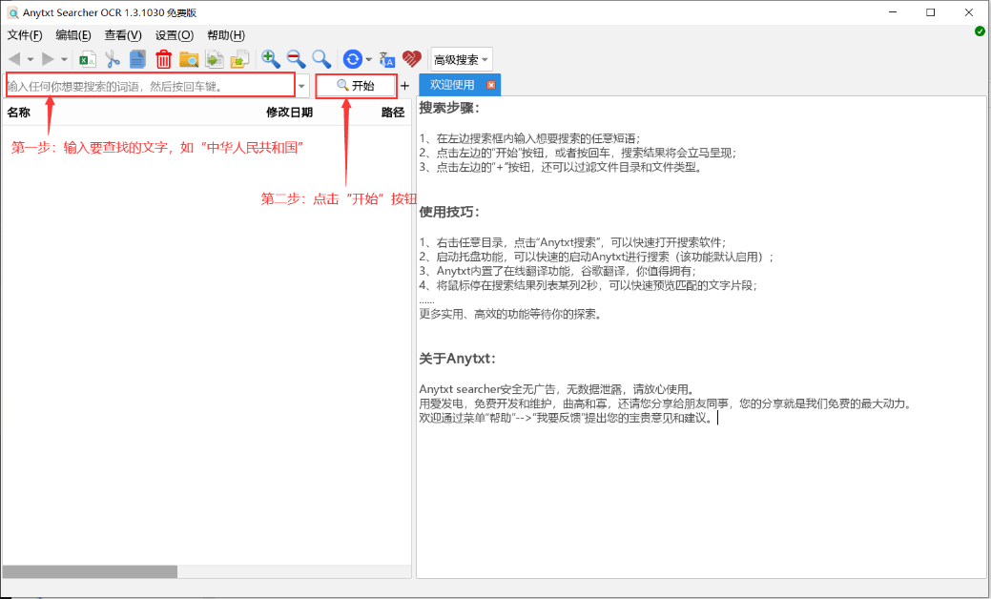Click the results list horizontal scrollbar thumb
Image resolution: width=991 pixels, height=599 pixels.
pos(90,571)
